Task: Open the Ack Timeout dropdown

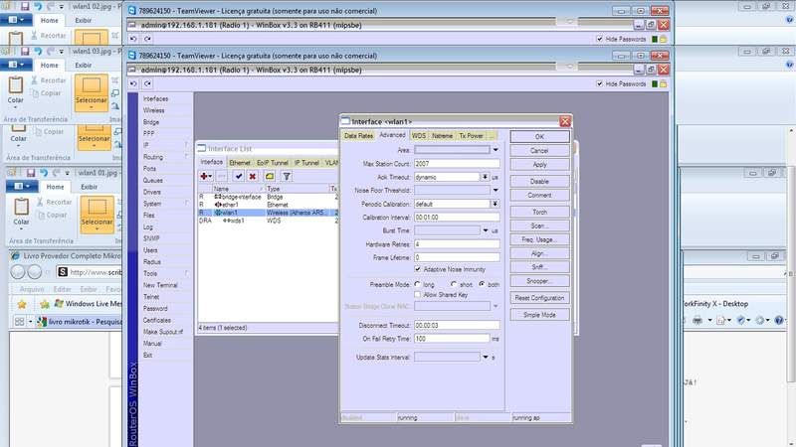Action: click(x=485, y=177)
